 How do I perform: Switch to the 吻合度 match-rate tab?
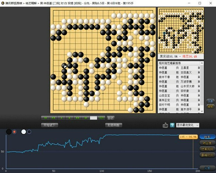click(x=207, y=143)
